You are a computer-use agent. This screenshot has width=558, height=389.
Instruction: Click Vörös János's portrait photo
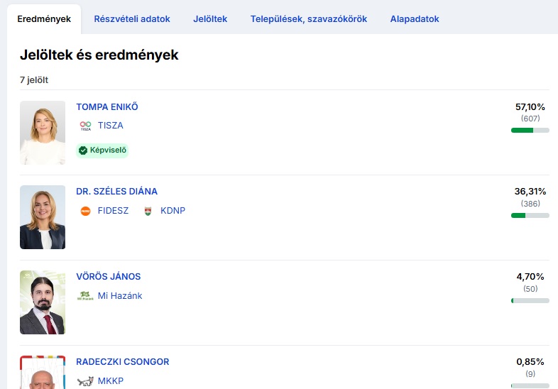click(43, 302)
